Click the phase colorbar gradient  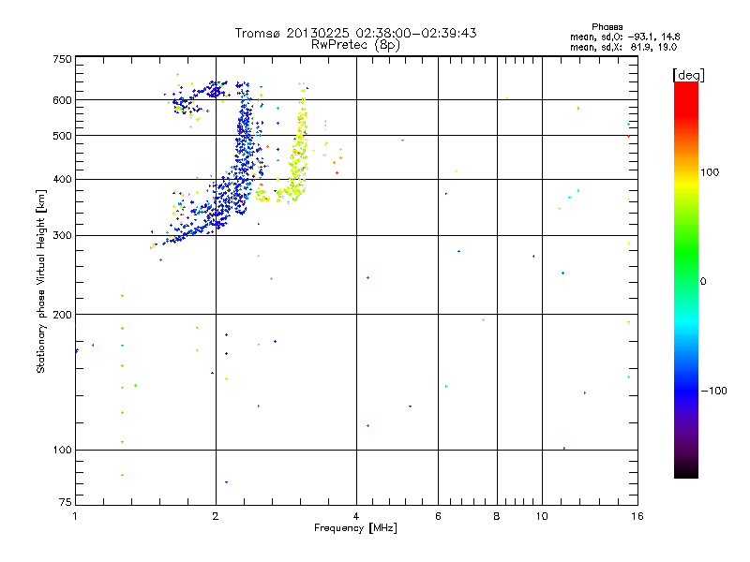point(686,279)
